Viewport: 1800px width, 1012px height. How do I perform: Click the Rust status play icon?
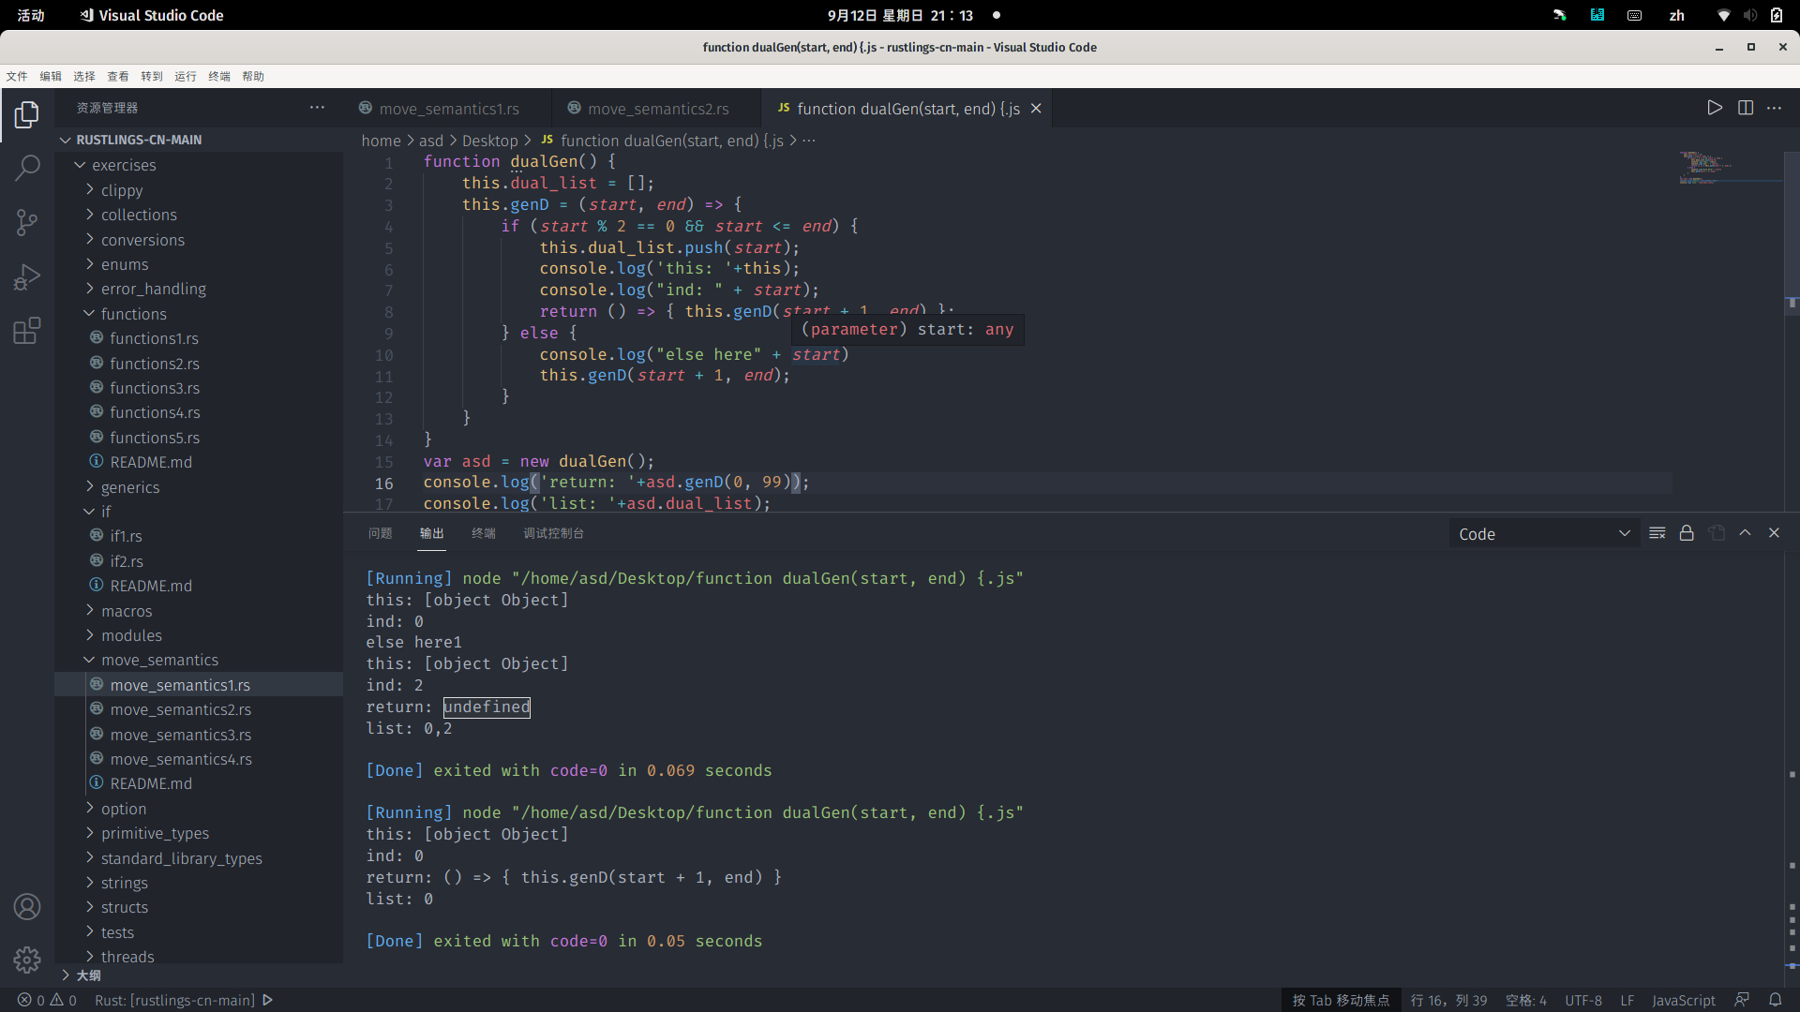(268, 1000)
